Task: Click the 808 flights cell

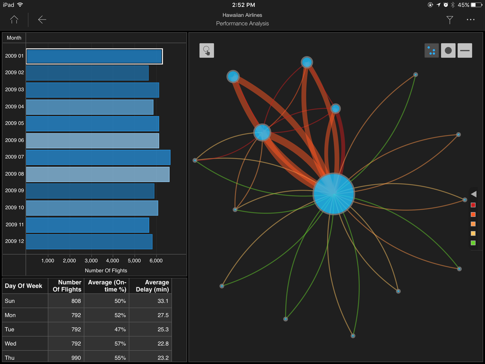Action: (66, 301)
